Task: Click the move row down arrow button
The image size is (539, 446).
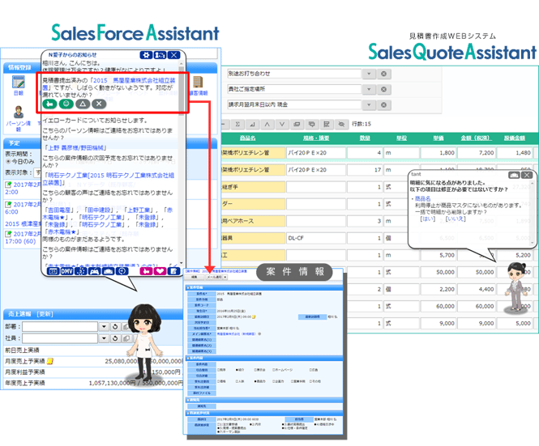Action: point(282,125)
